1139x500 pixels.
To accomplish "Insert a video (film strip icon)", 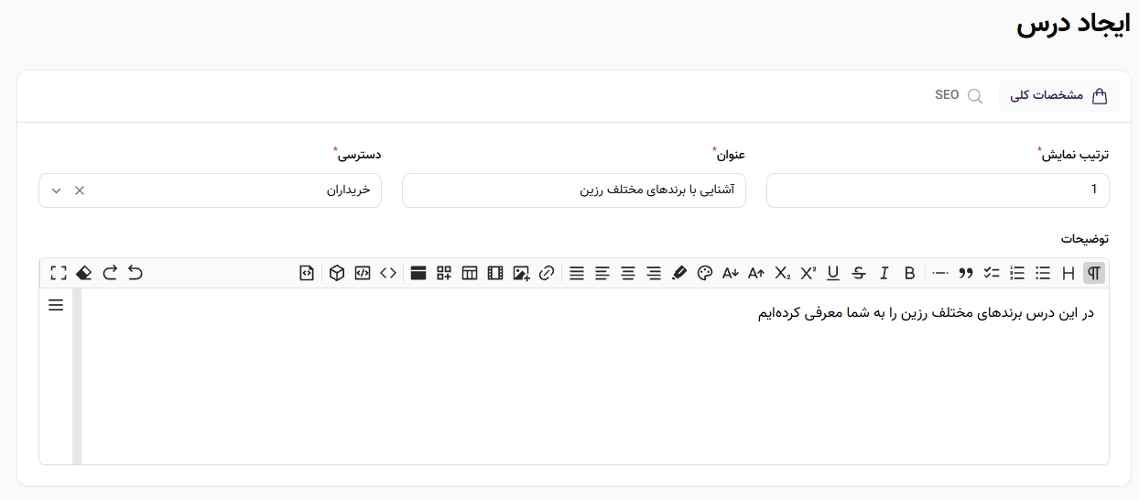I will [495, 273].
